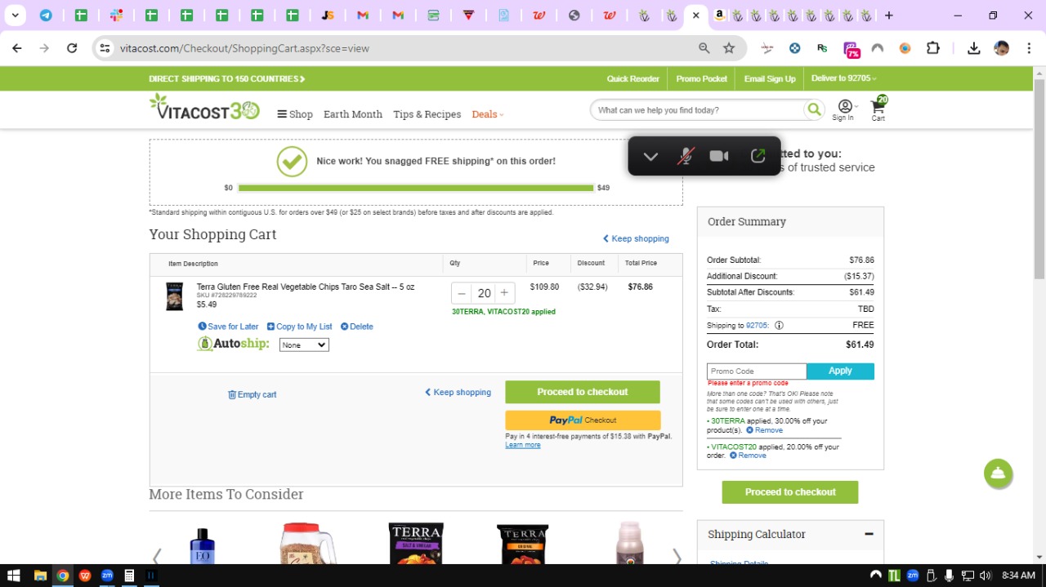Click the free shipping progress bar
1046x587 pixels.
[x=416, y=188]
